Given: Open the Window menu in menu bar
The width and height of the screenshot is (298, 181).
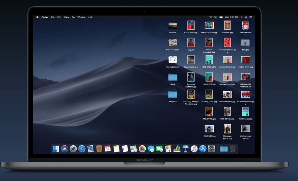Looking at the screenshot, I should click(81, 17).
